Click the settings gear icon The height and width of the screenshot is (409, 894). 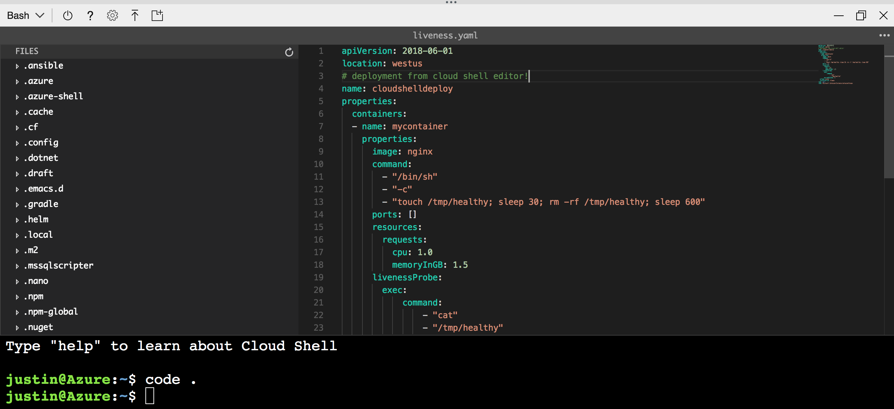(x=112, y=15)
